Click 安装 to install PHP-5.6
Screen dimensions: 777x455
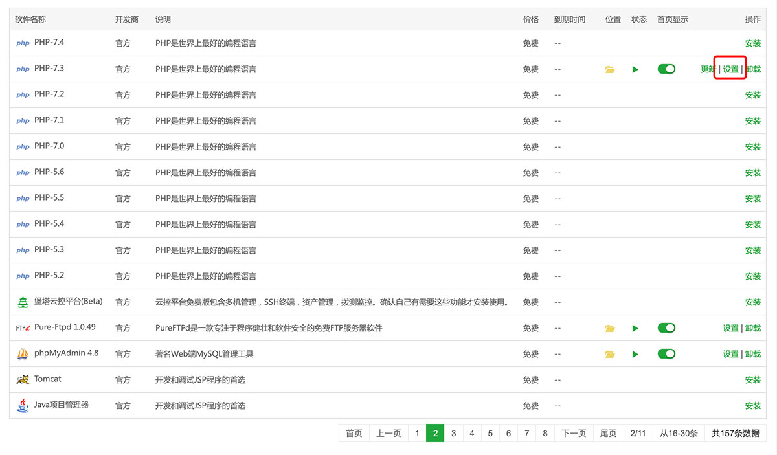pyautogui.click(x=753, y=173)
